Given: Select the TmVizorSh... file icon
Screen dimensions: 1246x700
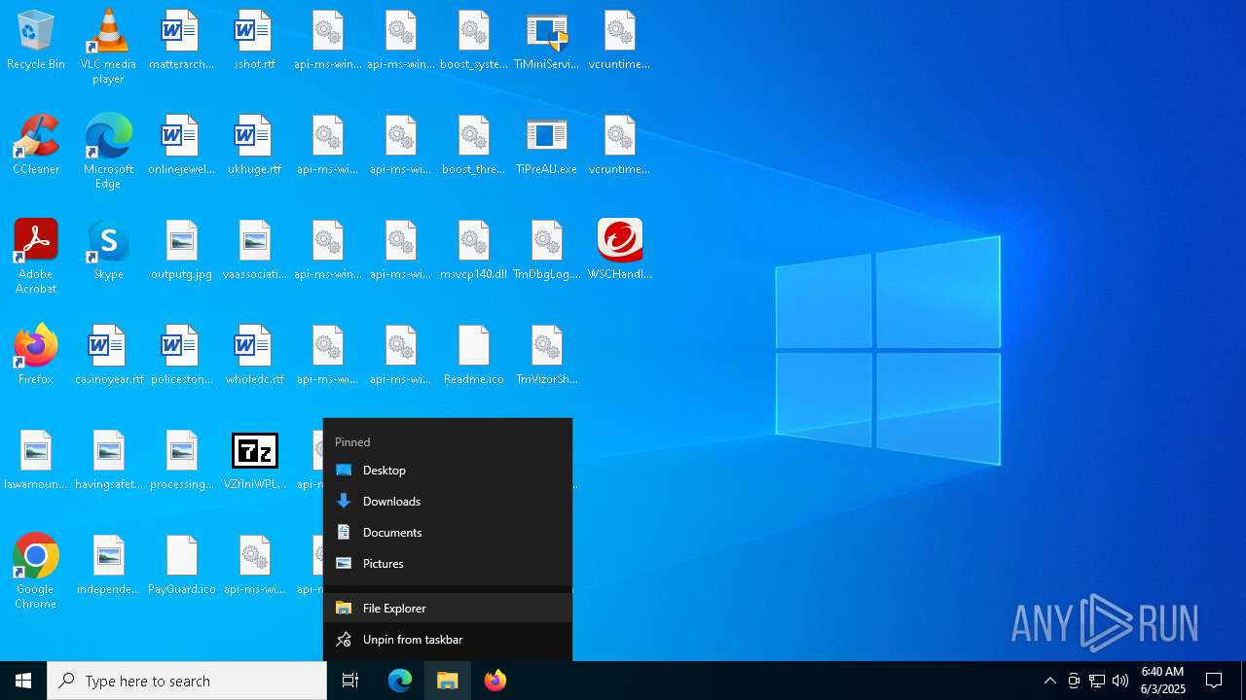Looking at the screenshot, I should click(547, 355).
